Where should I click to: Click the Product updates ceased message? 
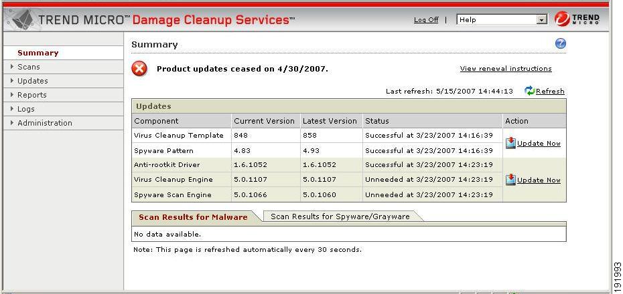(x=243, y=69)
